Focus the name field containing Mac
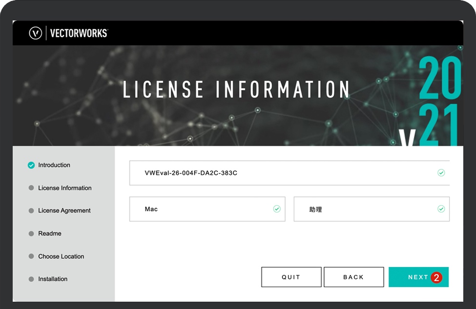Screen dimensions: 476x309 [x=207, y=209]
